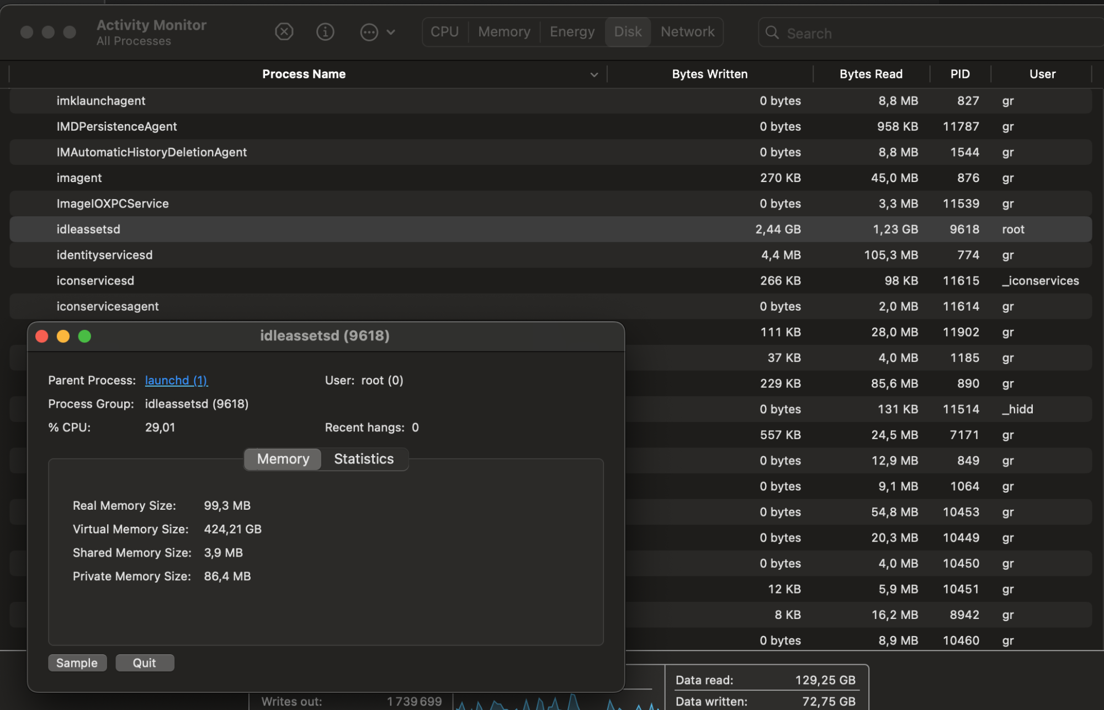Click the Virtual Memory Size value 424,21 GB
The width and height of the screenshot is (1104, 710).
click(x=232, y=529)
